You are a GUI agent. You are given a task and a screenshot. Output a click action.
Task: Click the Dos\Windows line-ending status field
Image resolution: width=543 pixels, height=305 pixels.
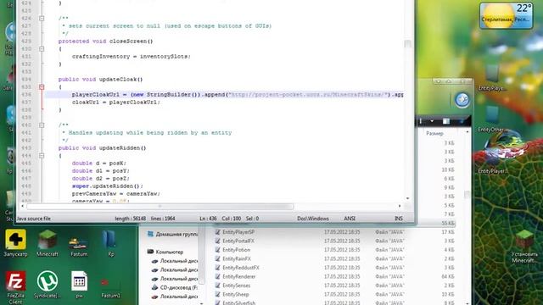pyautogui.click(x=313, y=219)
